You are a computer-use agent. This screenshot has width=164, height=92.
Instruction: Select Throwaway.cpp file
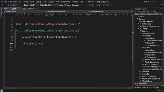(x=152, y=45)
